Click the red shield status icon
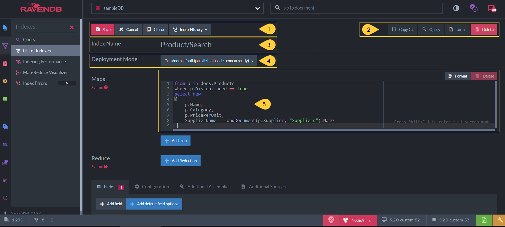This screenshot has height=227, width=505. click(331, 220)
